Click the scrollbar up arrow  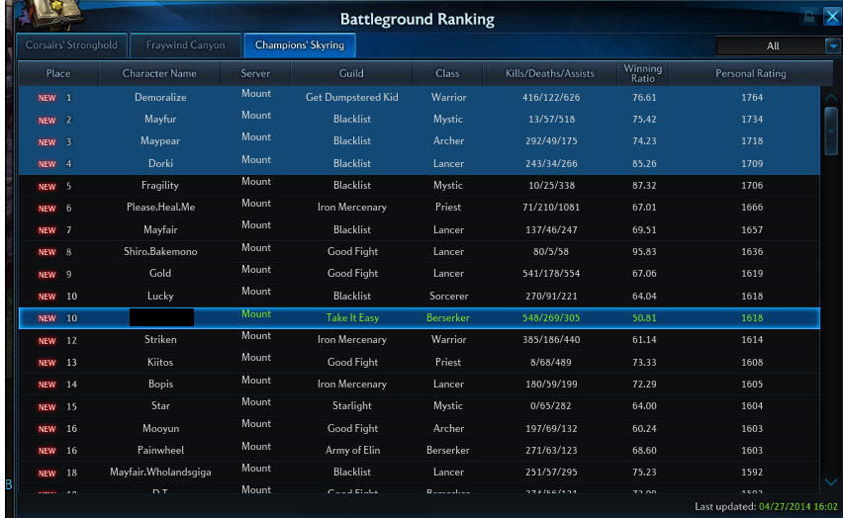tap(831, 97)
